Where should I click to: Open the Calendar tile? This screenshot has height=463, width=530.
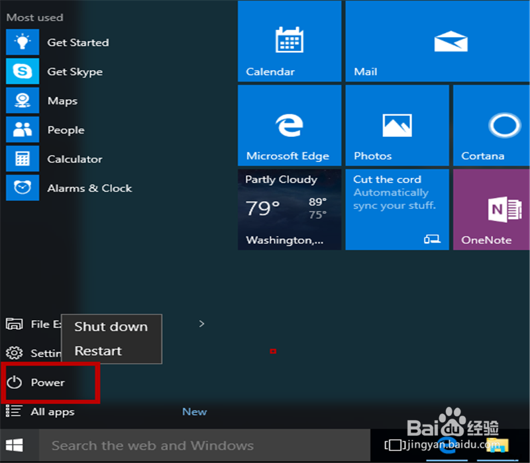[290, 41]
